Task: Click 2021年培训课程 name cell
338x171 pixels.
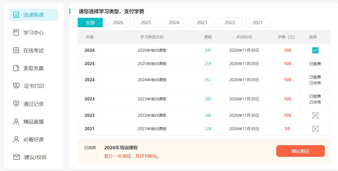Action: coord(152,129)
